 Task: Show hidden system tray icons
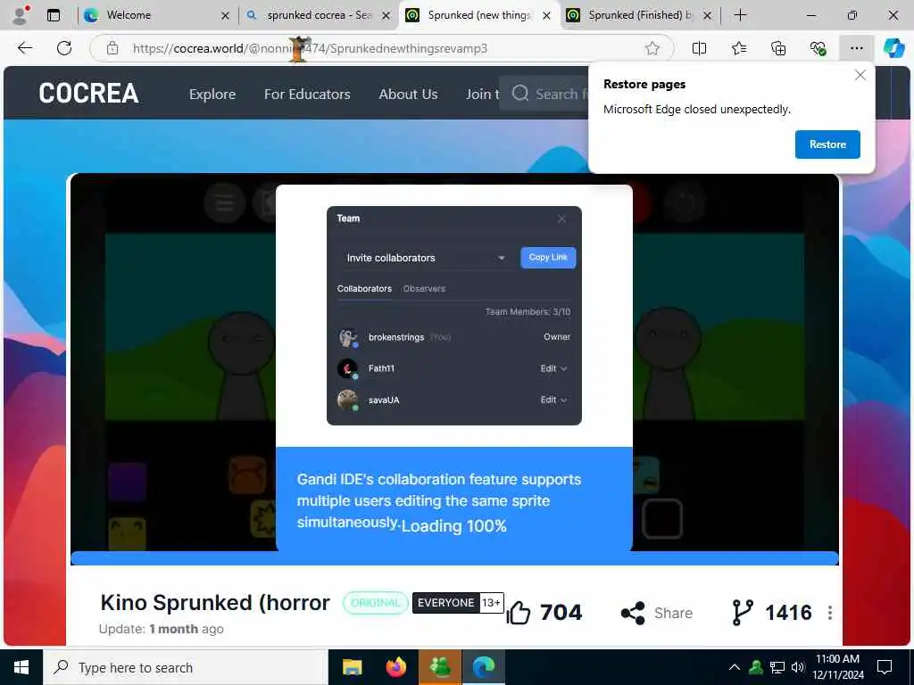point(735,667)
